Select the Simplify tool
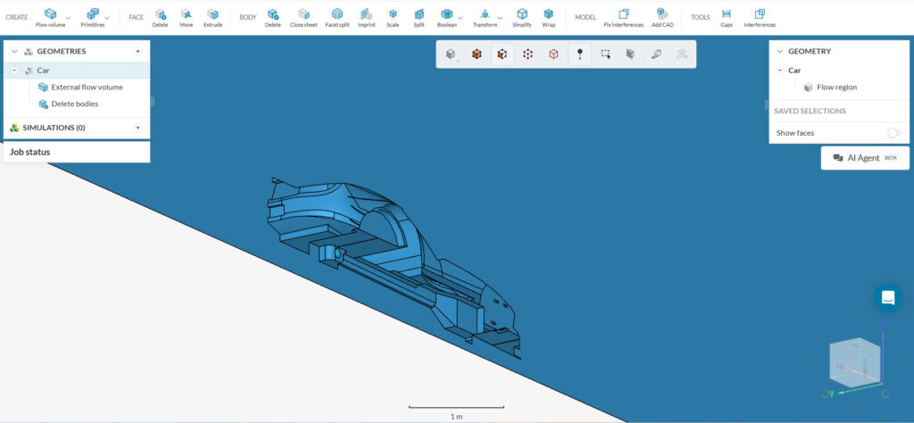Viewport: 914px width, 423px height. click(521, 17)
